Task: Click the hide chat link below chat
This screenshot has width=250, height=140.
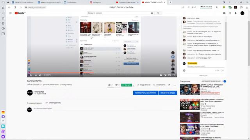Action: pyautogui.click(x=204, y=75)
